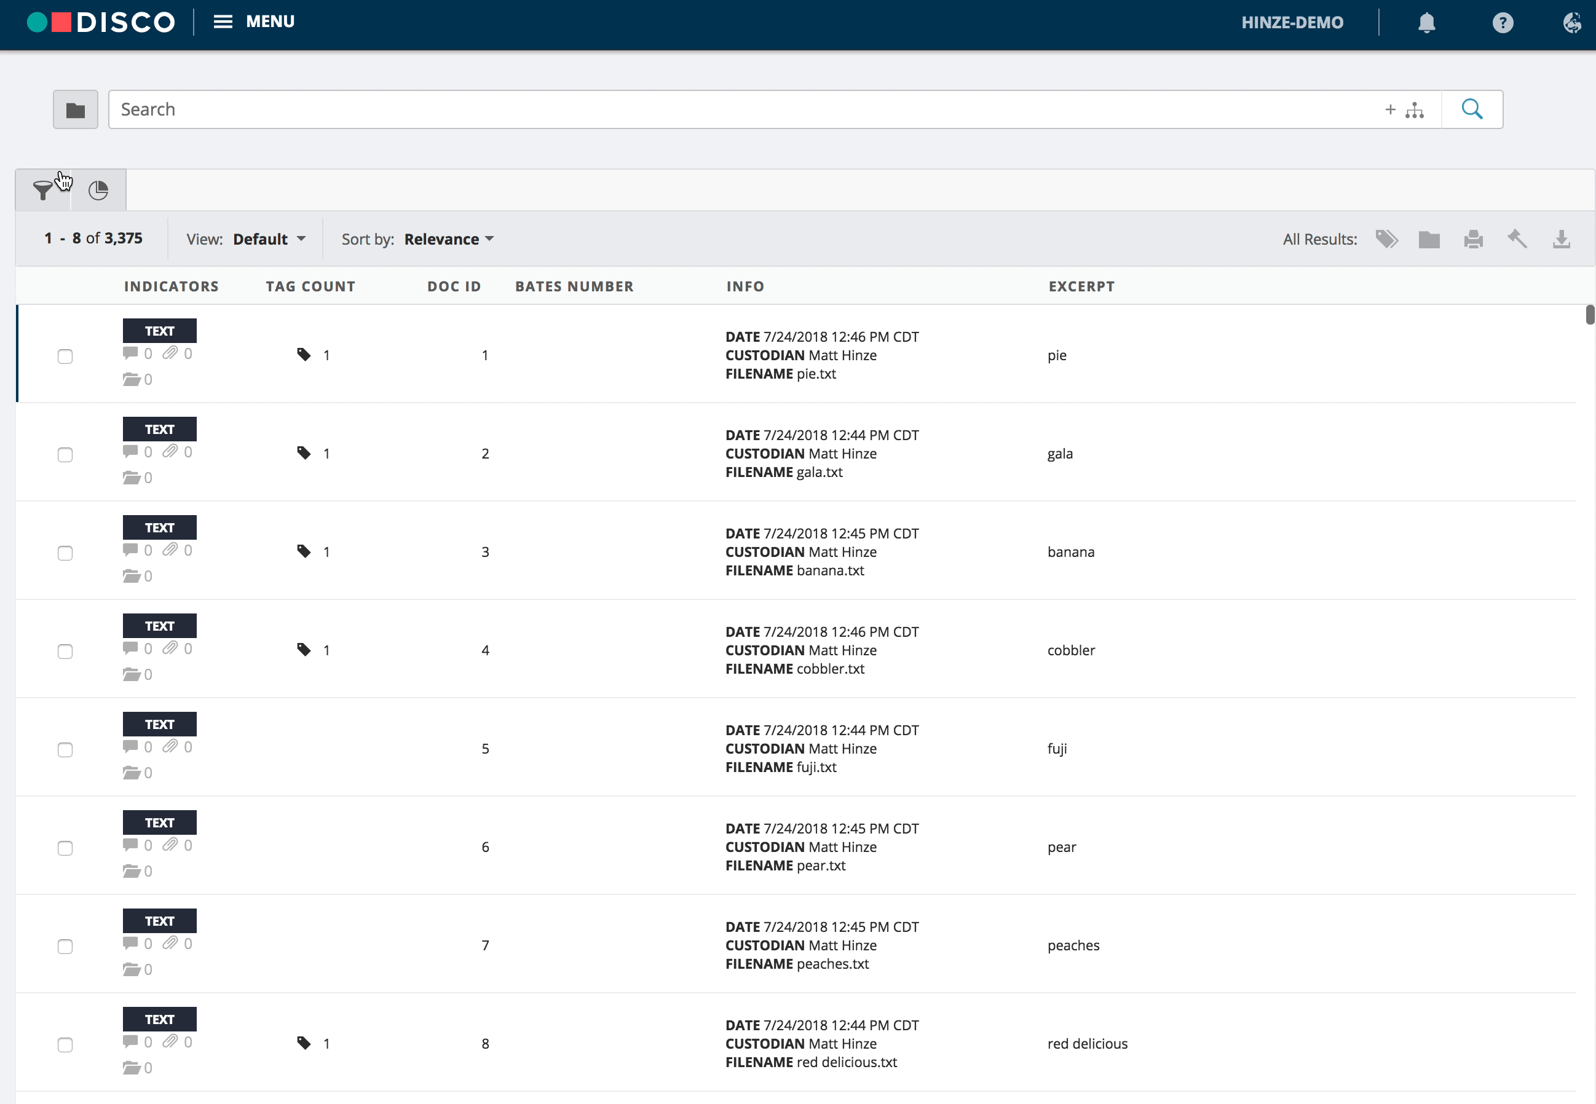This screenshot has width=1596, height=1104.
Task: Click comment bubble icon in peaches.txt row
Action: click(130, 943)
